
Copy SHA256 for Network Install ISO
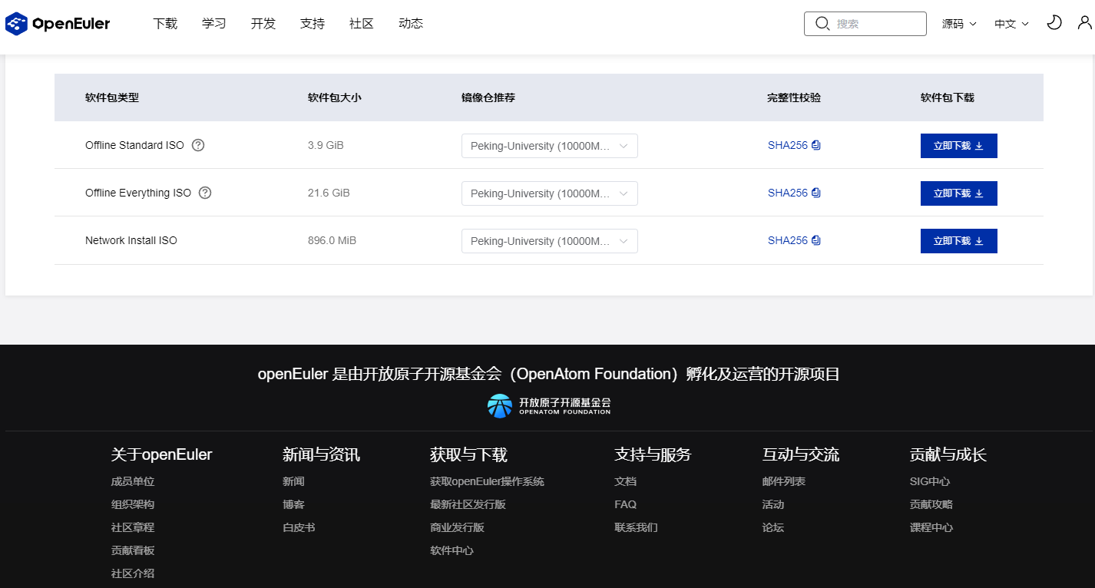pyautogui.click(x=815, y=240)
